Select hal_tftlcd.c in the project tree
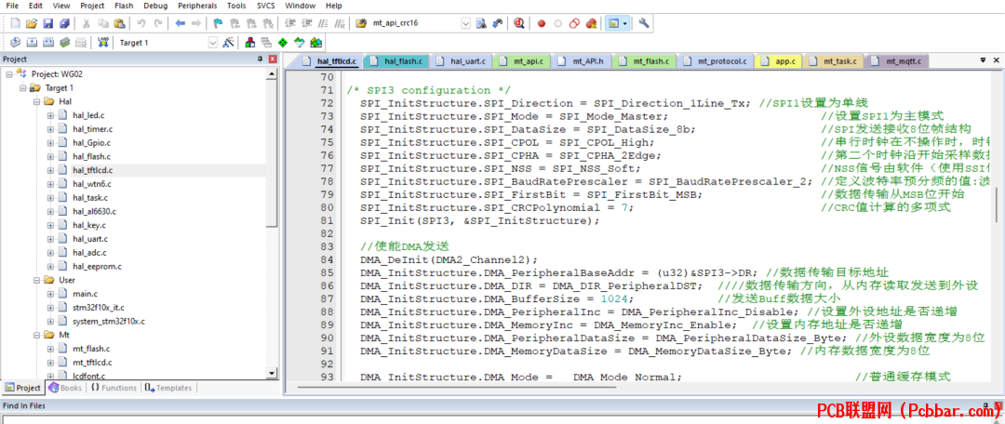Image resolution: width=1005 pixels, height=424 pixels. [93, 170]
